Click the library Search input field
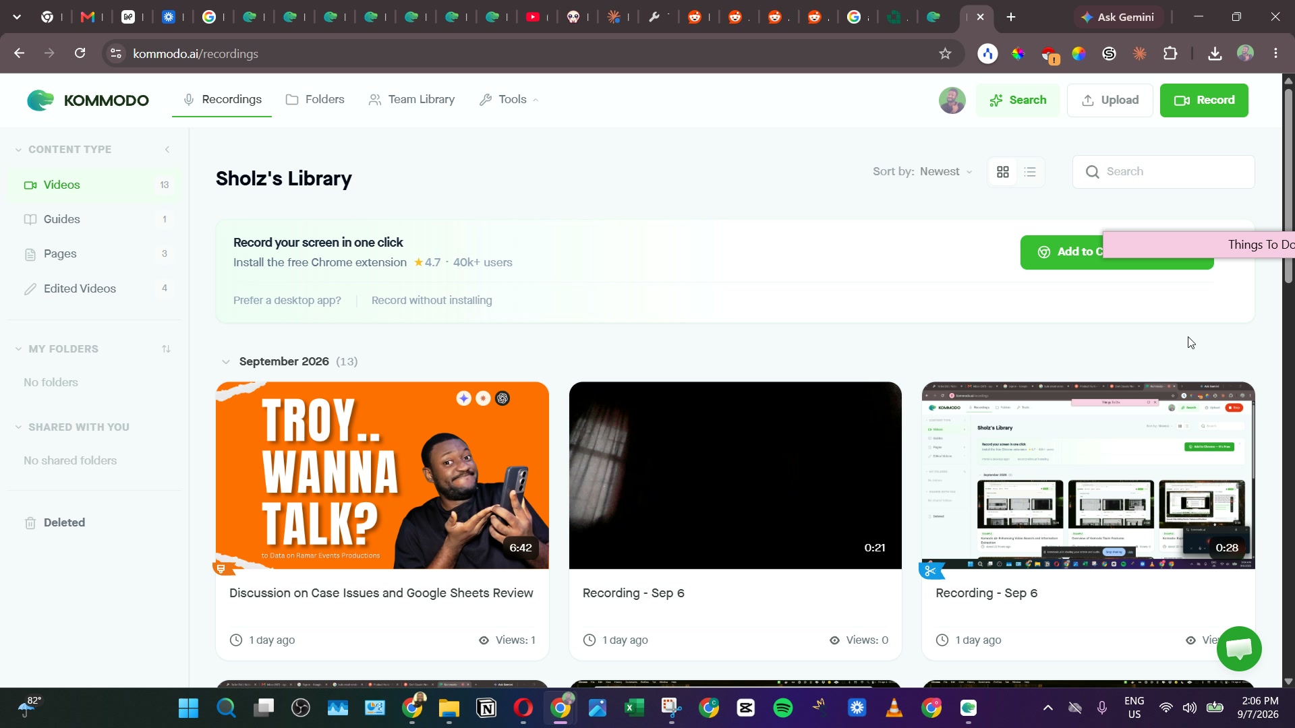Image resolution: width=1295 pixels, height=728 pixels. [1163, 172]
